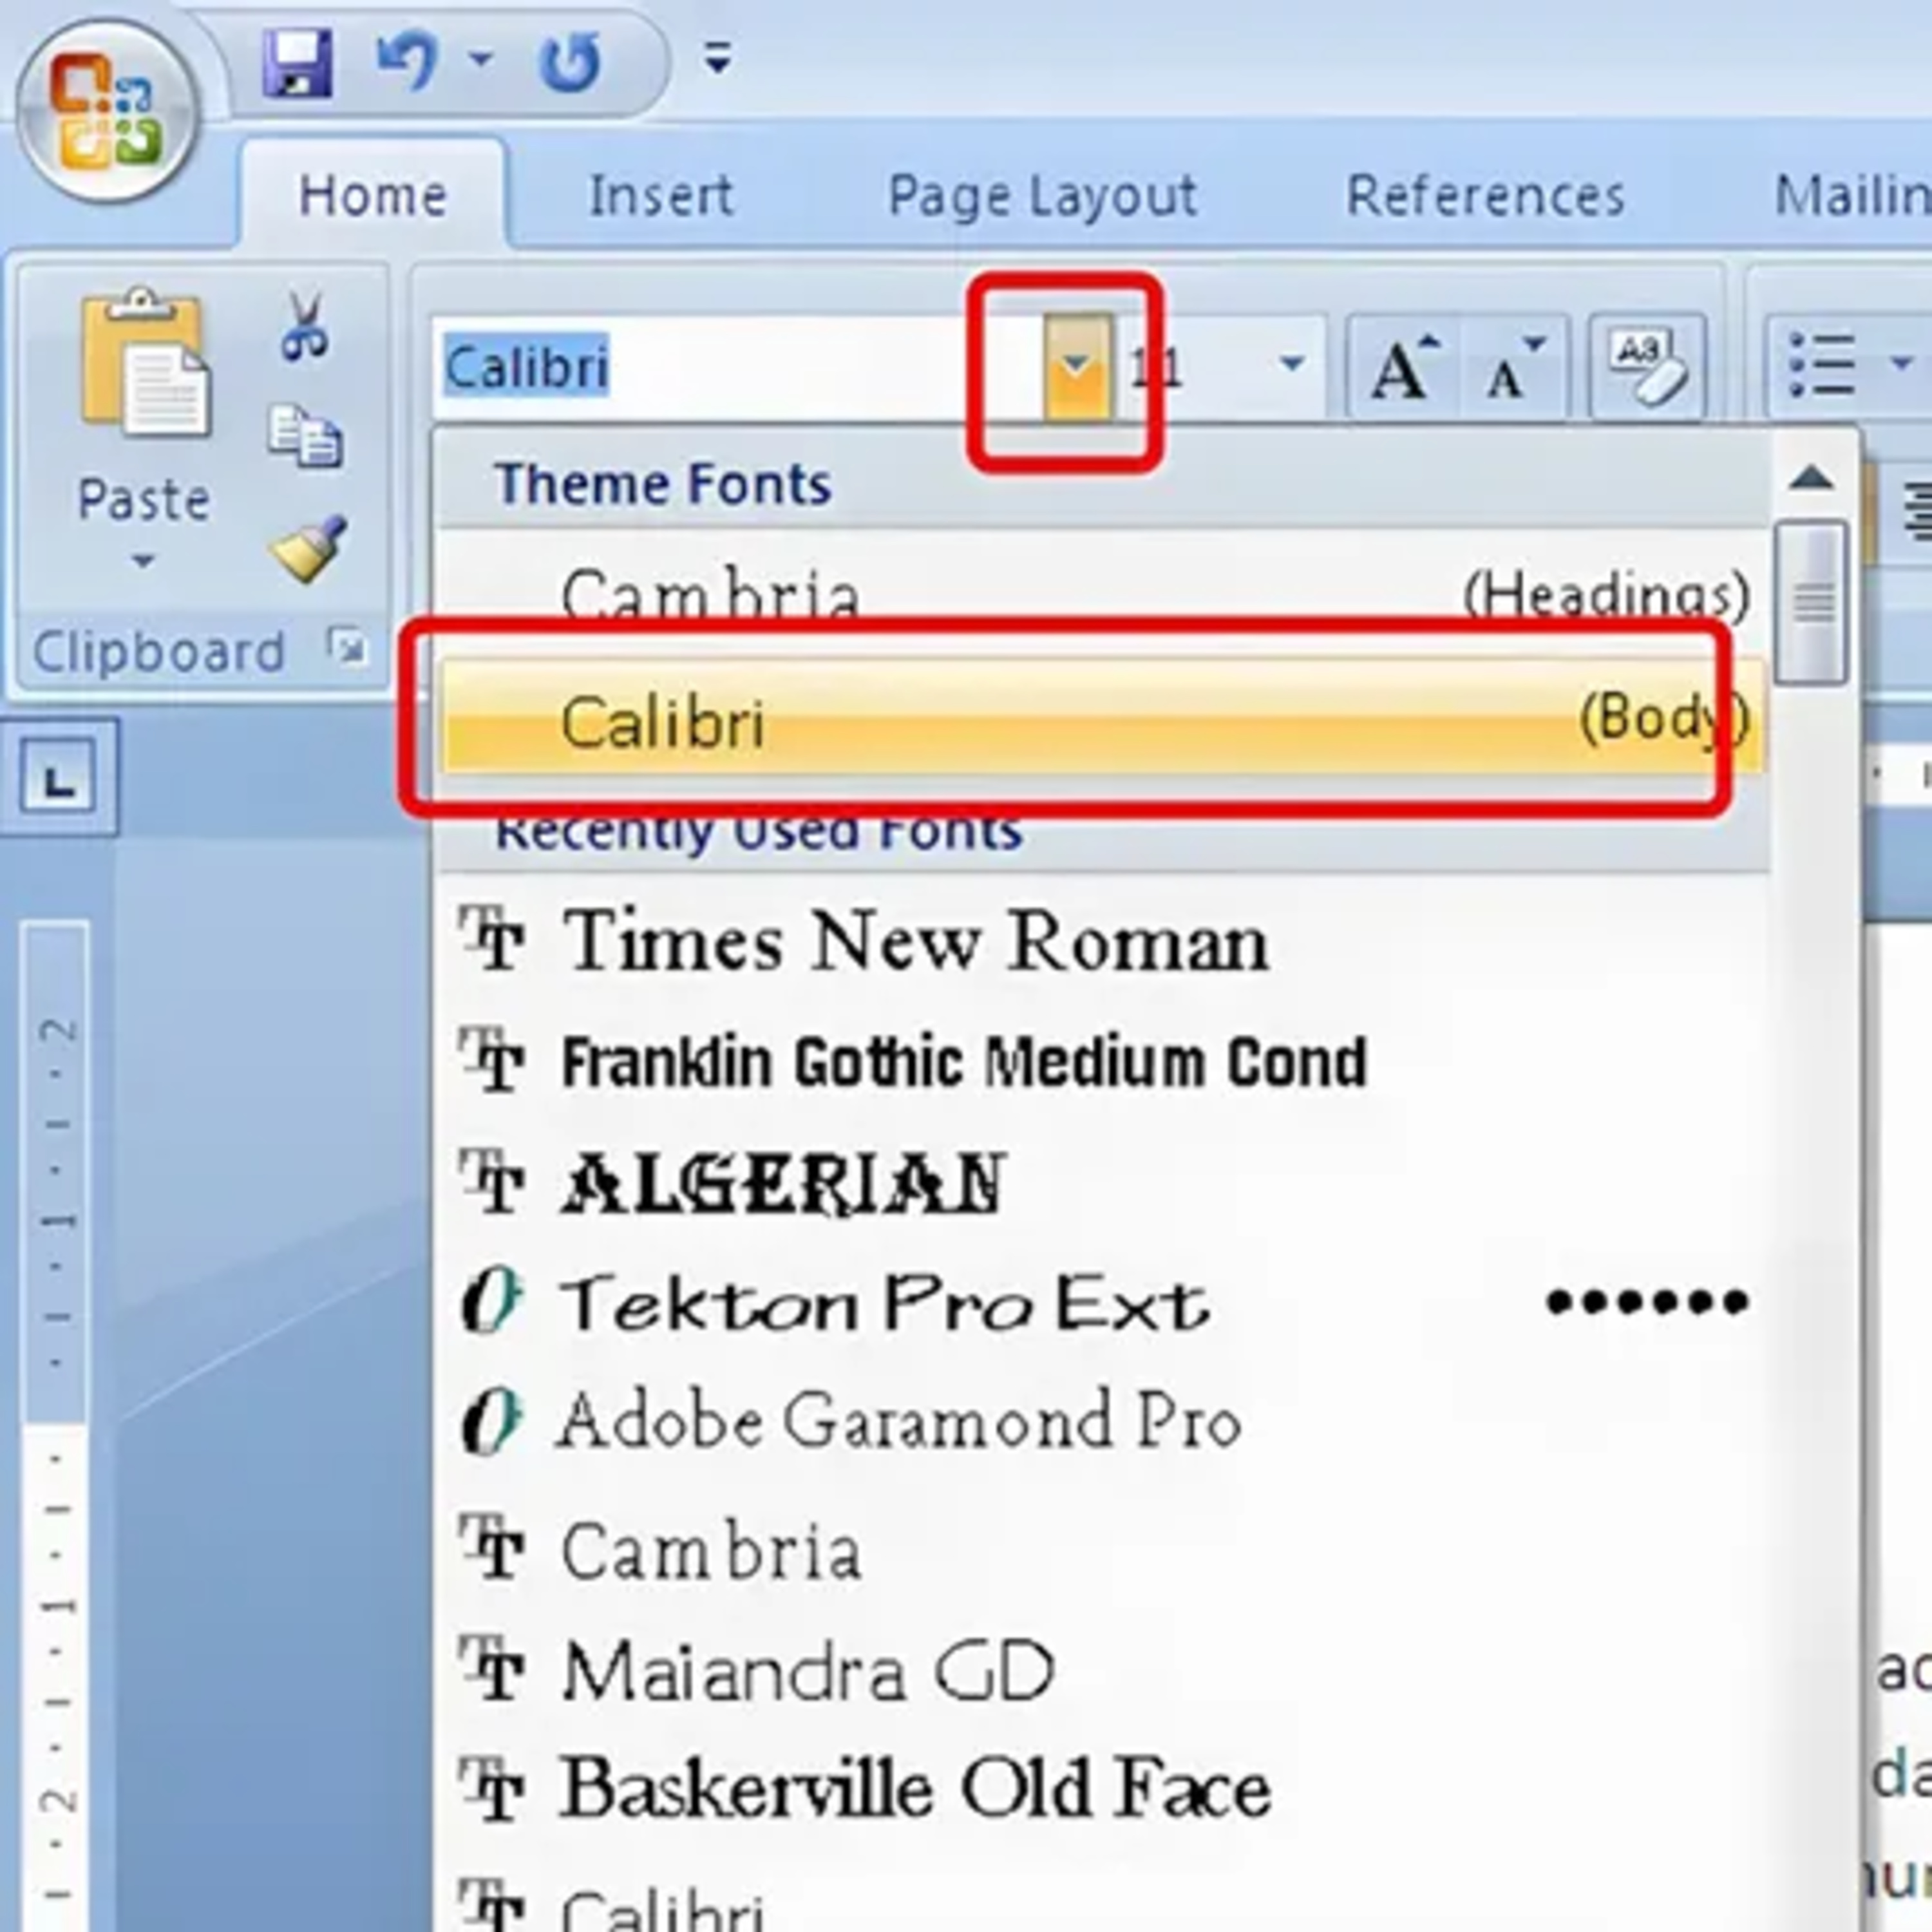Copy selection with the Copy icon
The width and height of the screenshot is (1932, 1932).
[x=305, y=436]
